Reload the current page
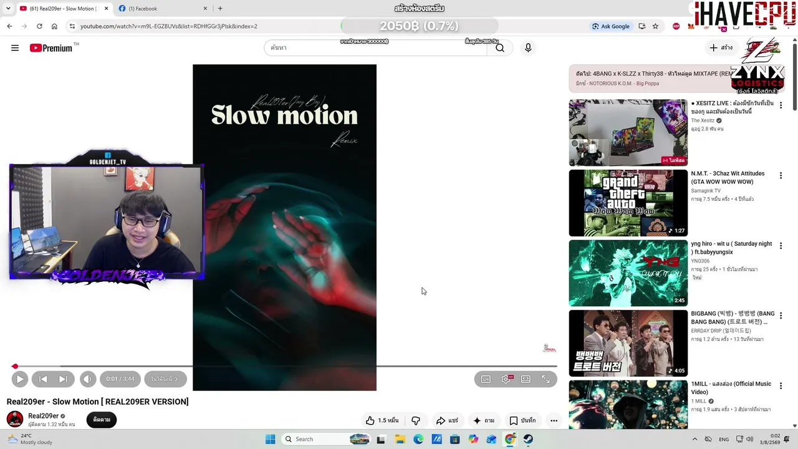Screen dimensions: 798x449 [39, 26]
